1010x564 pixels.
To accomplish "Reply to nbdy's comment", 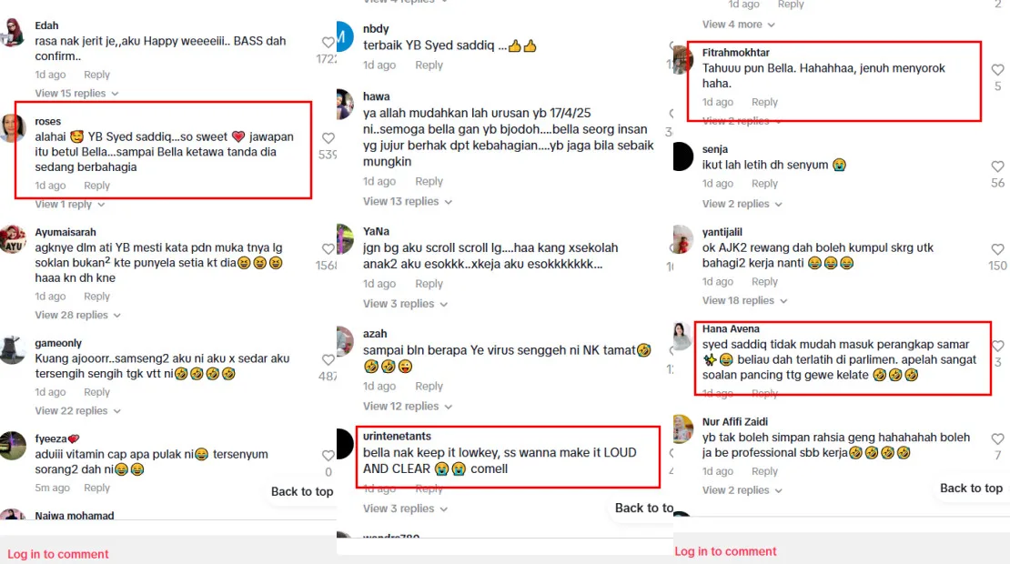I will [x=429, y=65].
